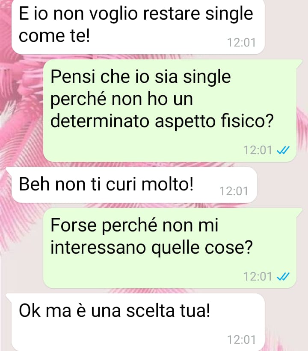Screen dimensions: 308x351
Task: Click empty chat background right of 'Beh non ti curi'
Action: click(x=282, y=185)
